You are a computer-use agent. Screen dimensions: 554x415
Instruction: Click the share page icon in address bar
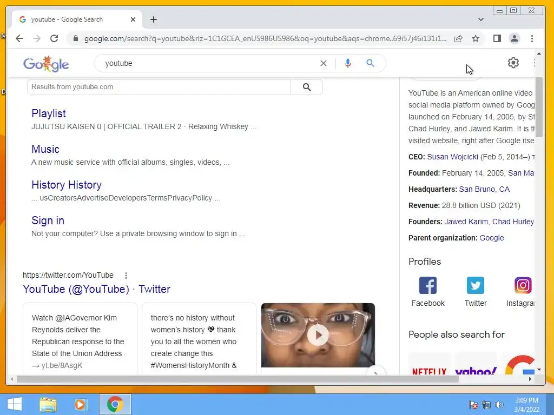coord(458,38)
